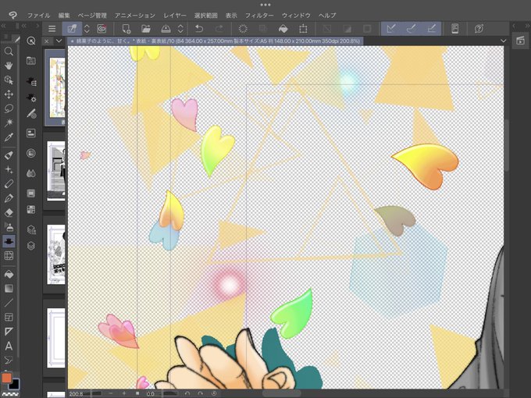Expand the hamburger menu in command bar
The width and height of the screenshot is (531, 398).
(x=52, y=29)
